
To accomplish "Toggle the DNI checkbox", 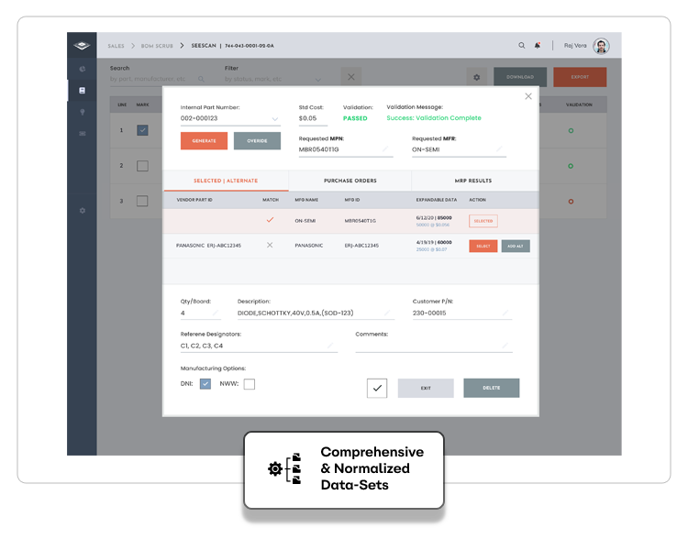I will [205, 384].
